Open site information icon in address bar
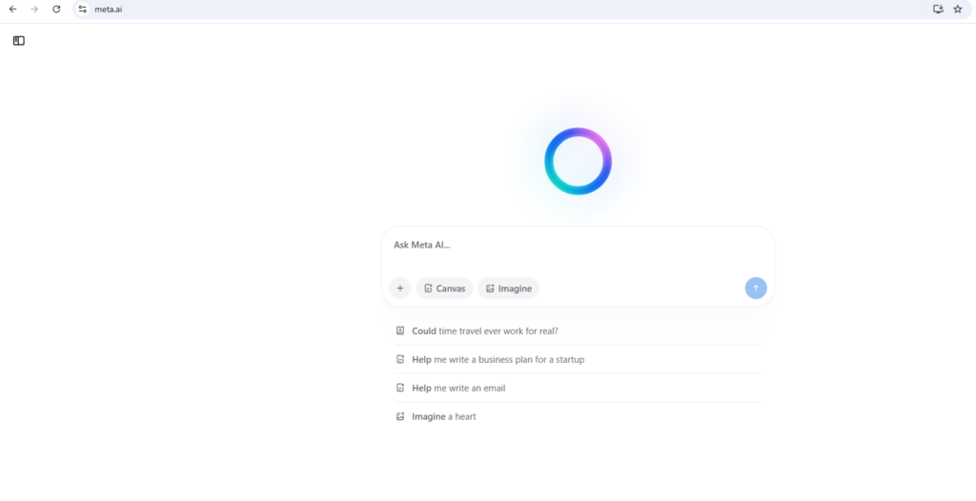 pos(83,10)
